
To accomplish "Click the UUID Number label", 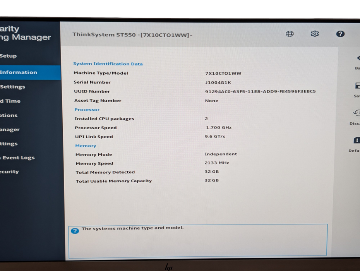I will tap(92, 91).
